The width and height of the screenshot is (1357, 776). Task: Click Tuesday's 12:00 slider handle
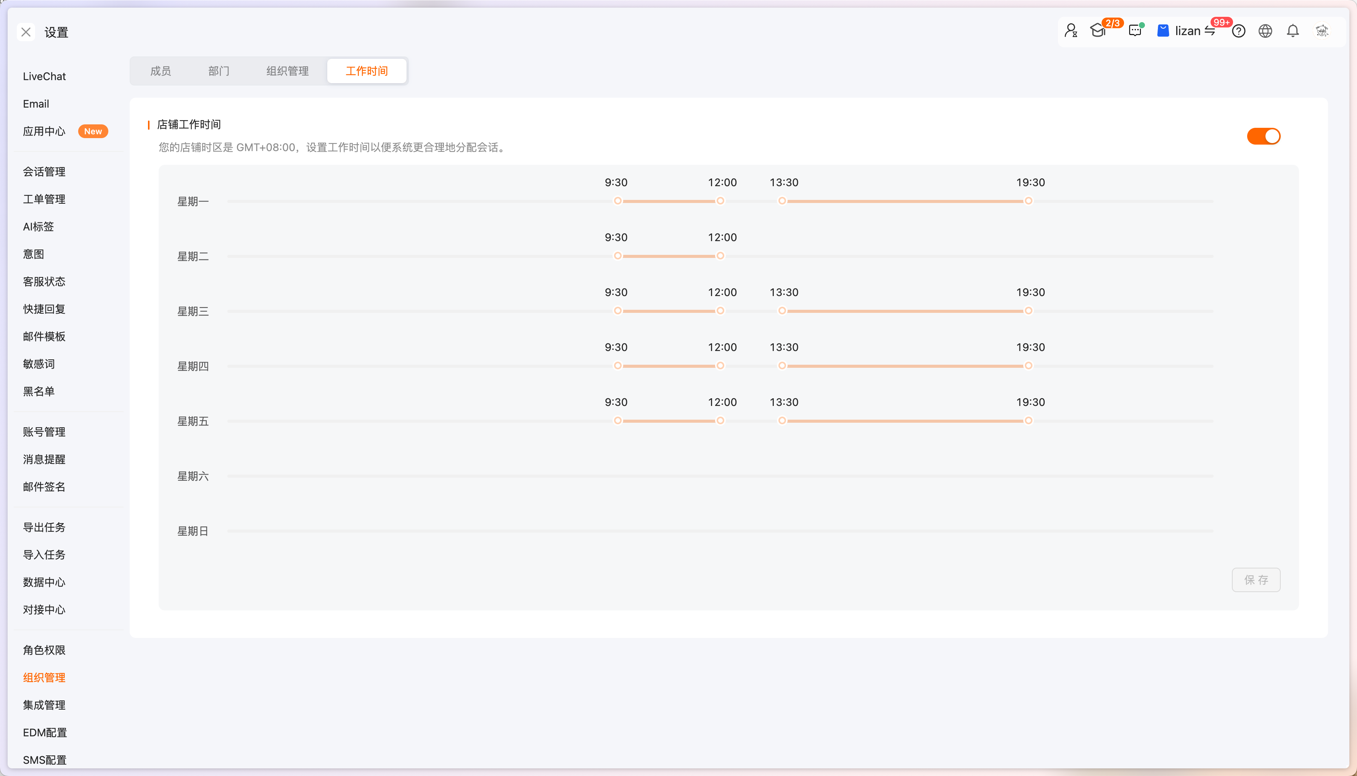(720, 256)
